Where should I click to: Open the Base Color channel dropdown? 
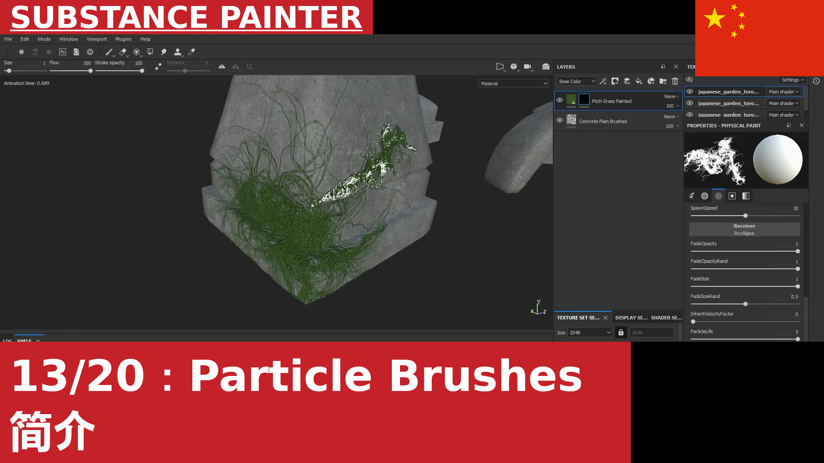pos(577,81)
